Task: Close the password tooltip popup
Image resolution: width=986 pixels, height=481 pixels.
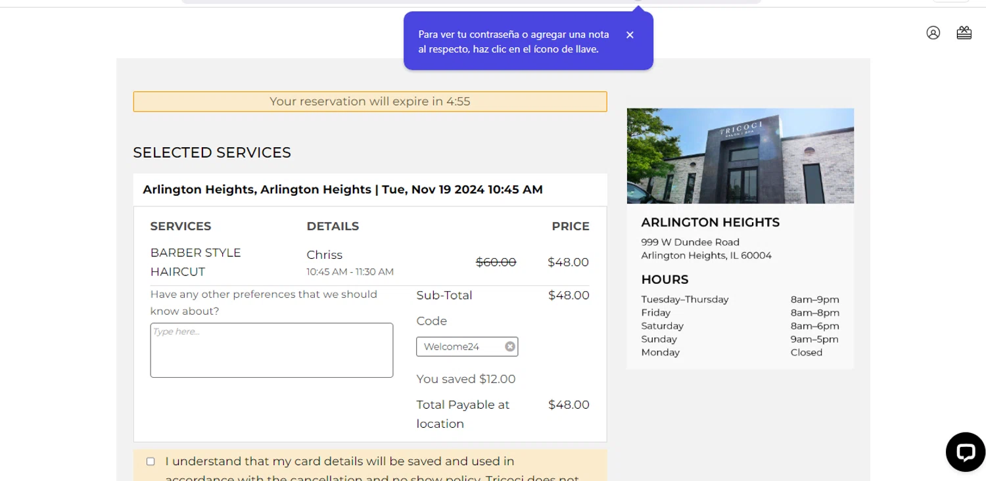Action: point(630,35)
